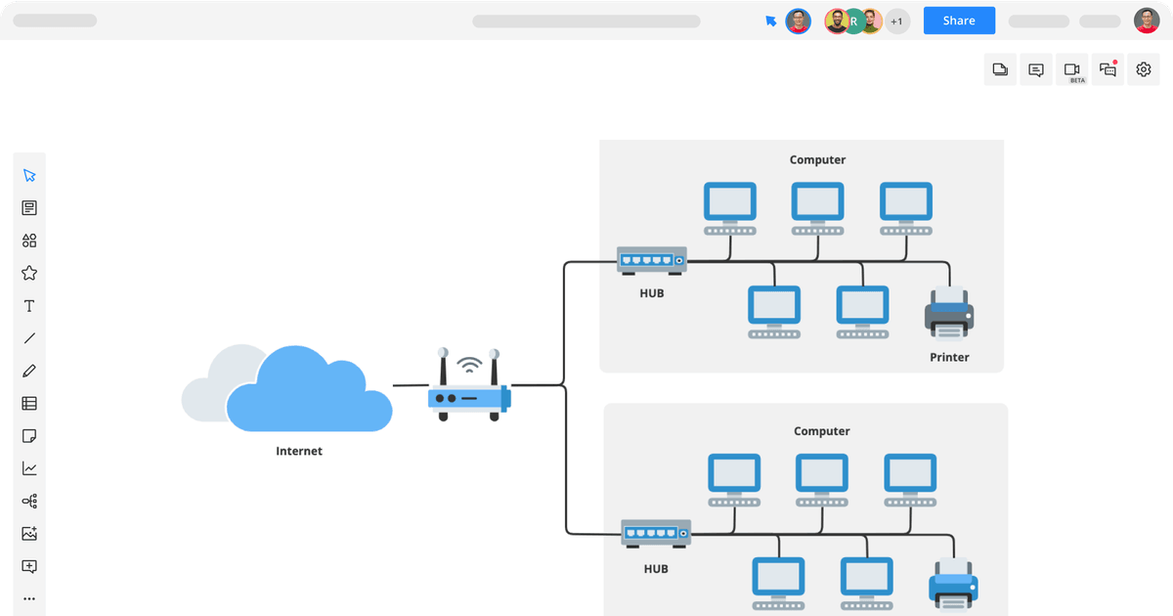Click the +1 collaborator avatar
The width and height of the screenshot is (1173, 616).
(896, 21)
